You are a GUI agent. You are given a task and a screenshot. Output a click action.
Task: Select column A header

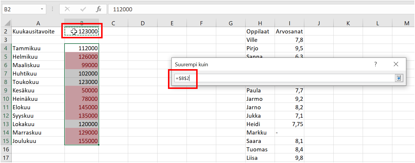[38, 24]
